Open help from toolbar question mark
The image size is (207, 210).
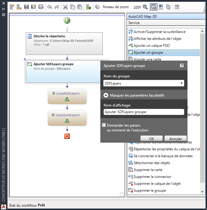[x=177, y=7]
